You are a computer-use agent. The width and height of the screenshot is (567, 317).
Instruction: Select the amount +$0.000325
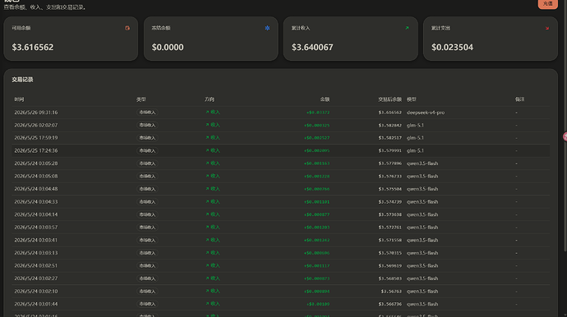pos(316,126)
